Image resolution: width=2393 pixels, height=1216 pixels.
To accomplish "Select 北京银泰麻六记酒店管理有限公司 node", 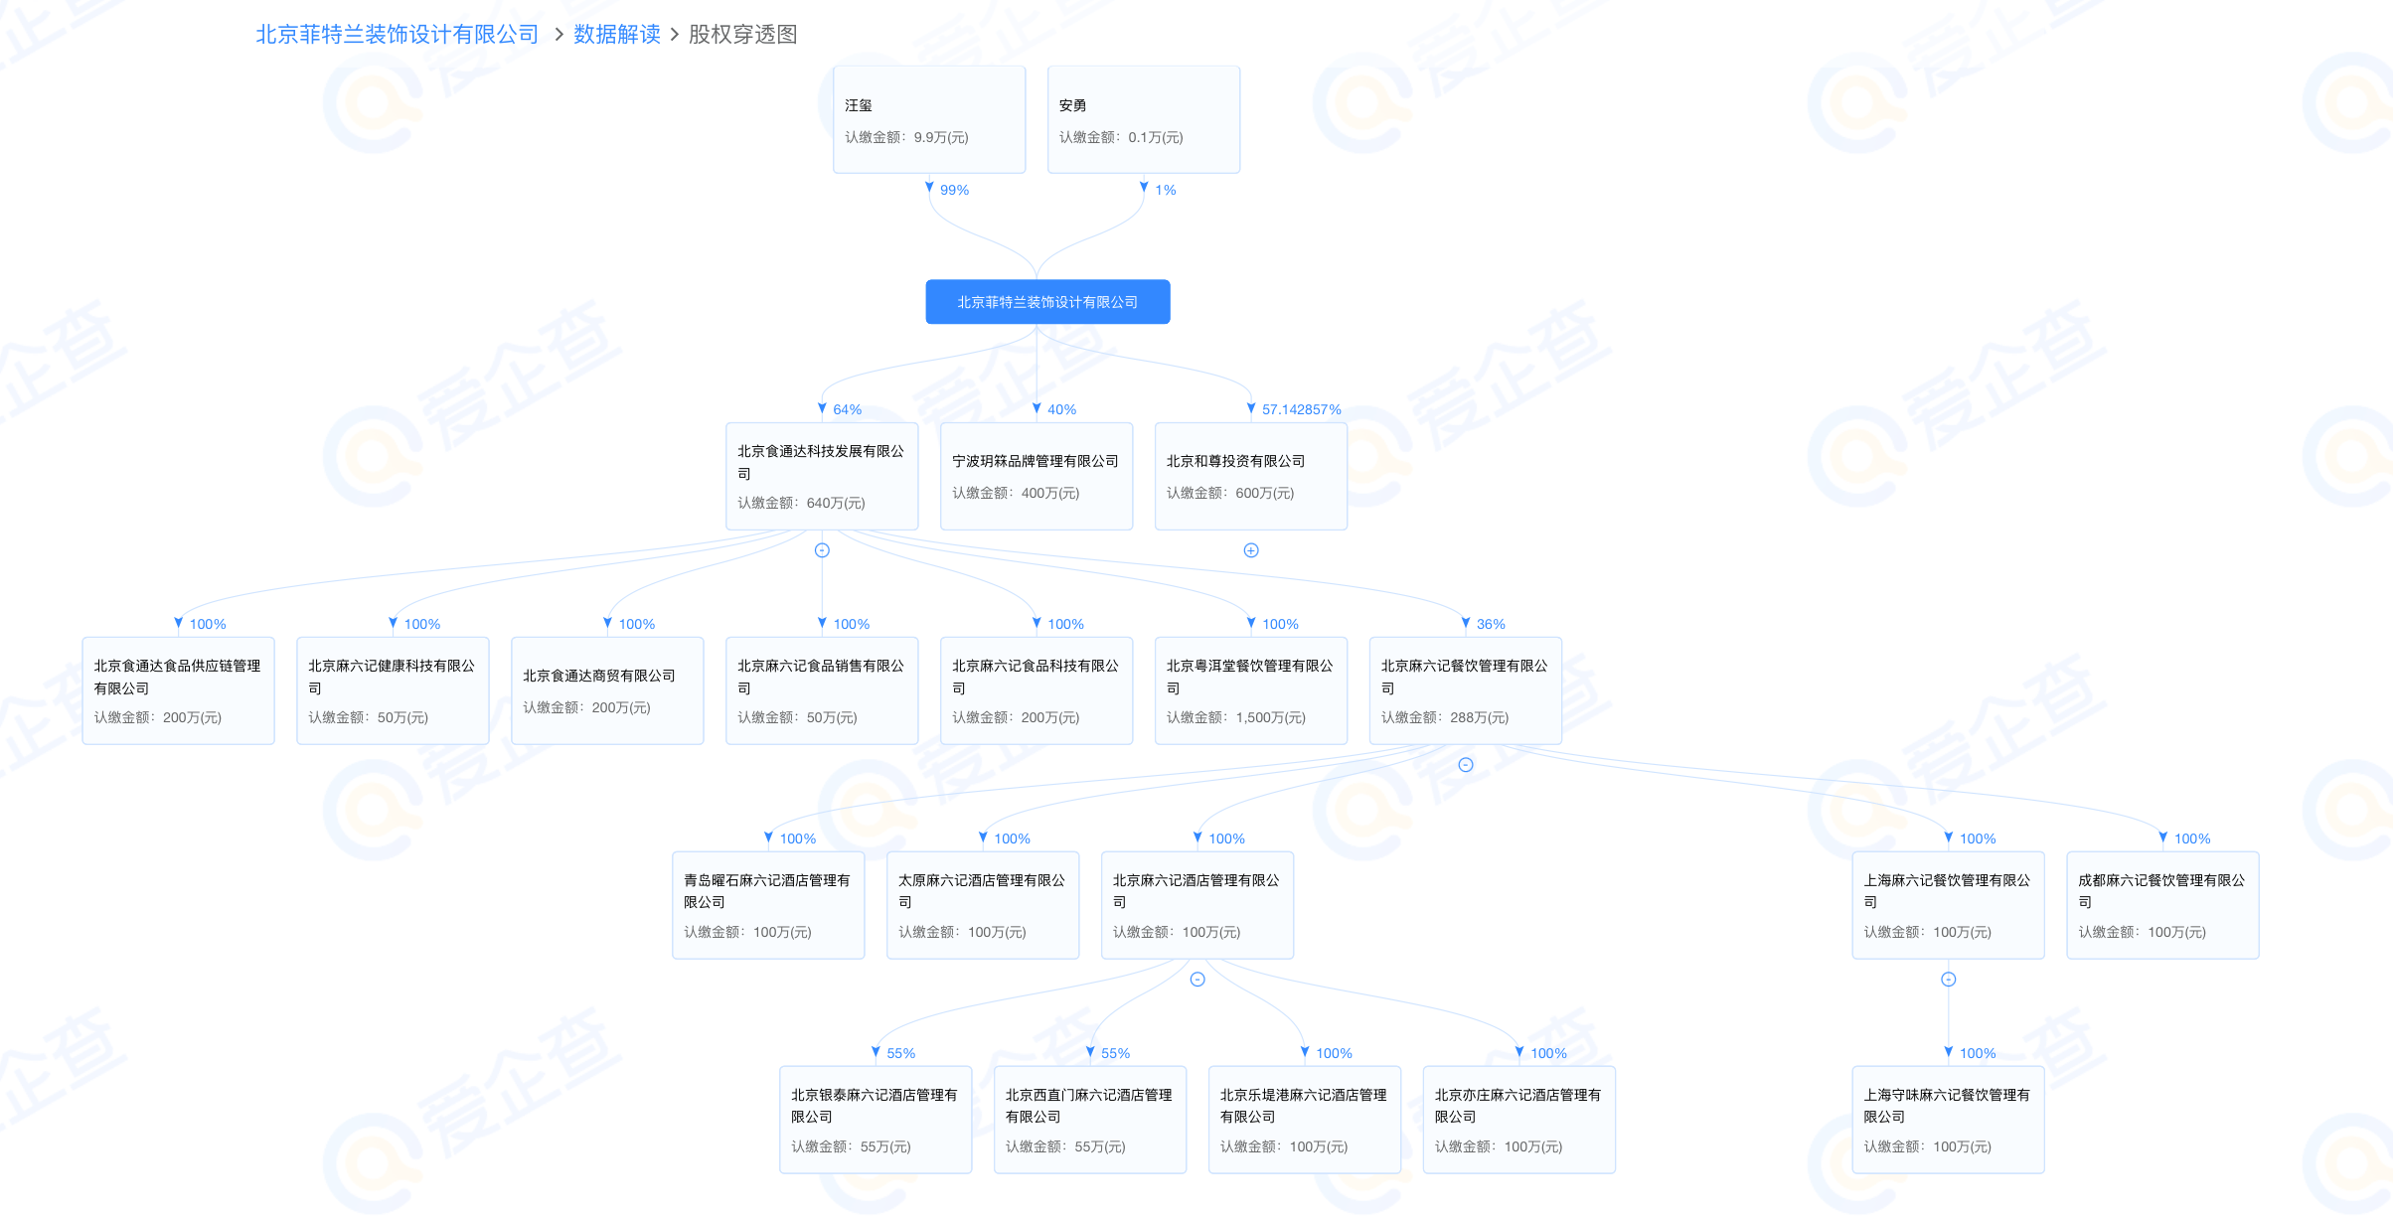I will tap(876, 1120).
